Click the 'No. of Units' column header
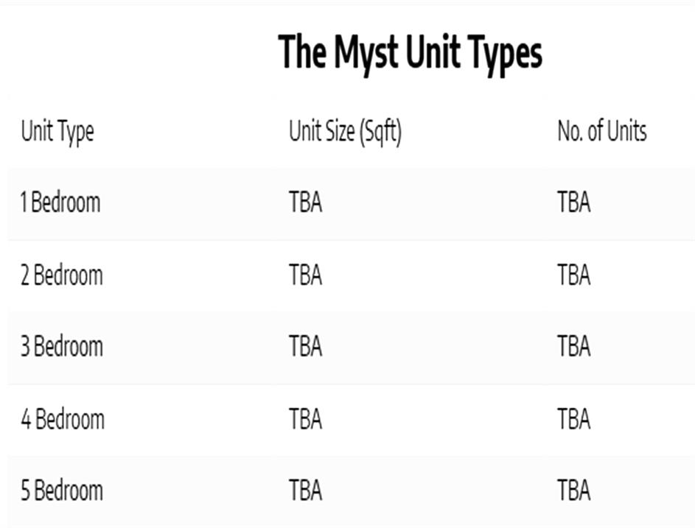Image resolution: width=695 pixels, height=528 pixels. pyautogui.click(x=601, y=132)
